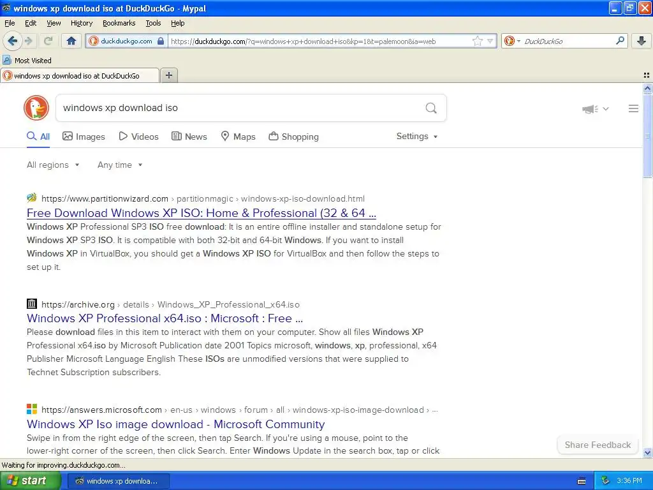
Task: Click the Mypal raccoon title bar icon
Action: (6, 8)
